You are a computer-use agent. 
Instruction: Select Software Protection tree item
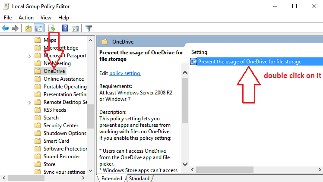[65, 149]
